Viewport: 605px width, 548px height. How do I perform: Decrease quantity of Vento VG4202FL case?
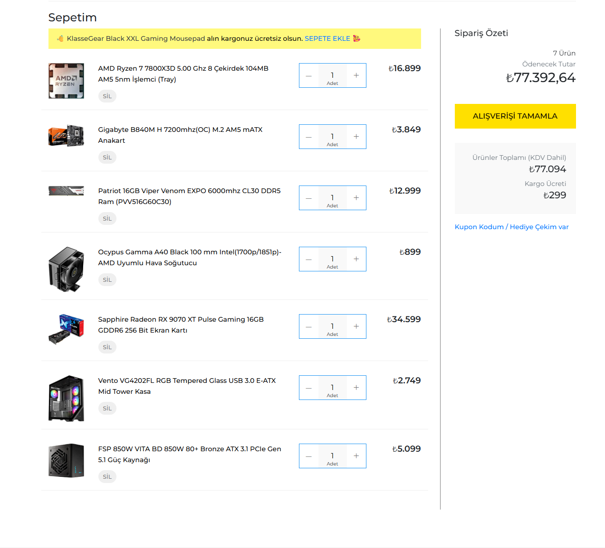click(x=309, y=388)
